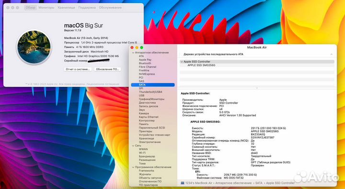Image resolution: width=345 pixels, height=189 pixels.
Task: Select Электропитание in the sidebar
Action: coord(149,142)
